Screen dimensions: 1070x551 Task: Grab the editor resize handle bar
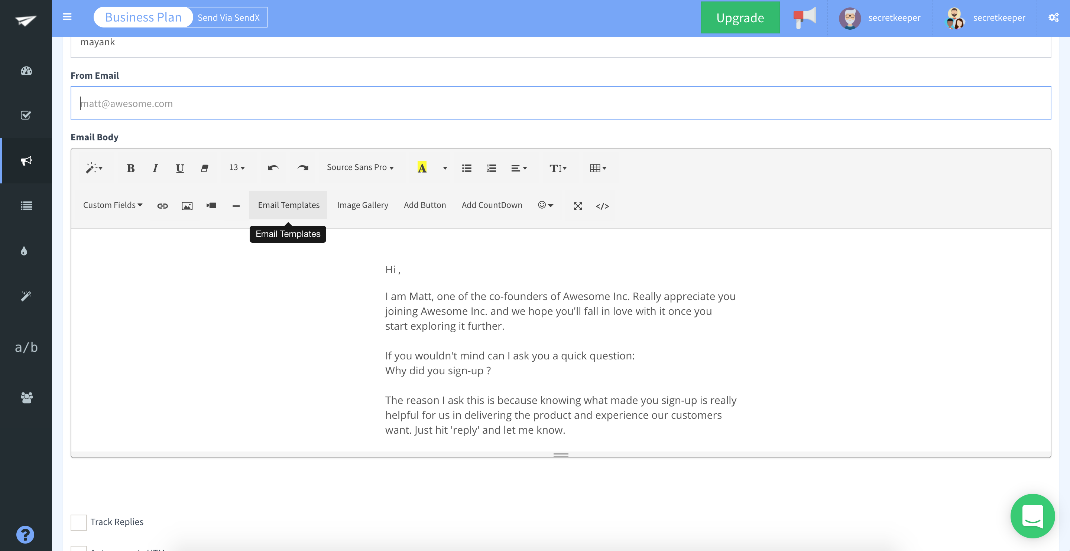pyautogui.click(x=561, y=455)
